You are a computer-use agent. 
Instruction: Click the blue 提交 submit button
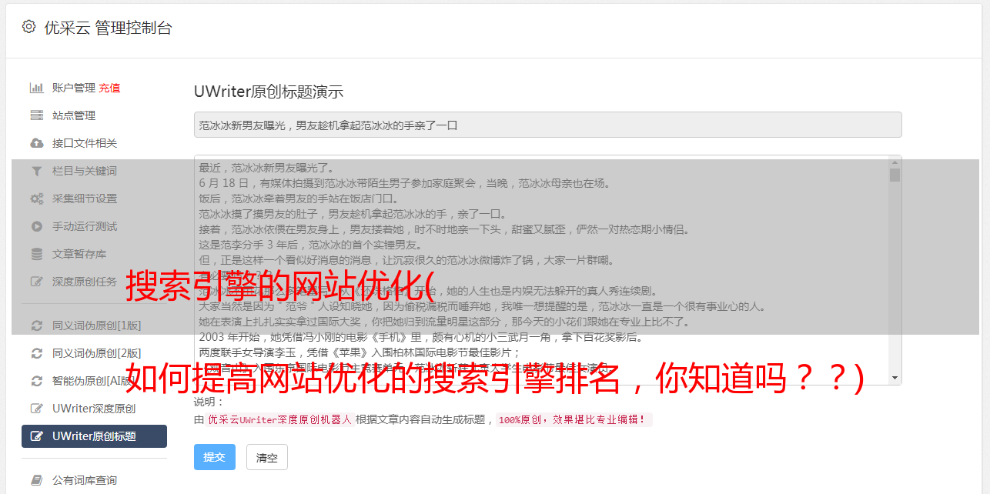[214, 457]
